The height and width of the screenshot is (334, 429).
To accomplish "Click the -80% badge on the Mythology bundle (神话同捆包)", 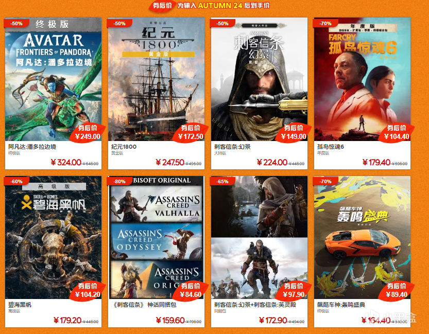I will (119, 182).
